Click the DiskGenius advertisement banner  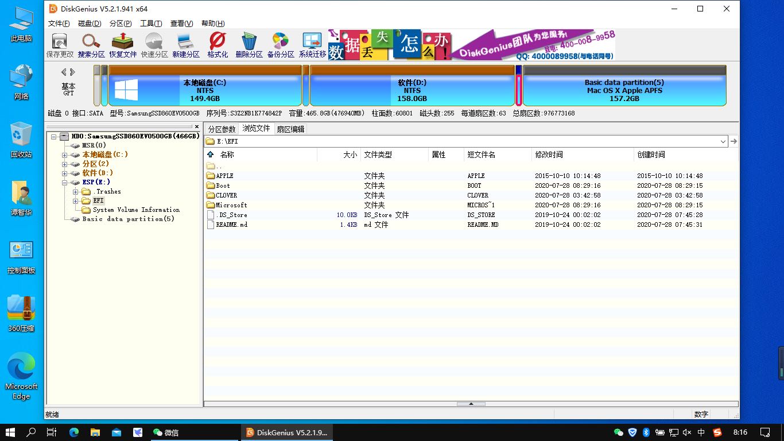pos(472,45)
